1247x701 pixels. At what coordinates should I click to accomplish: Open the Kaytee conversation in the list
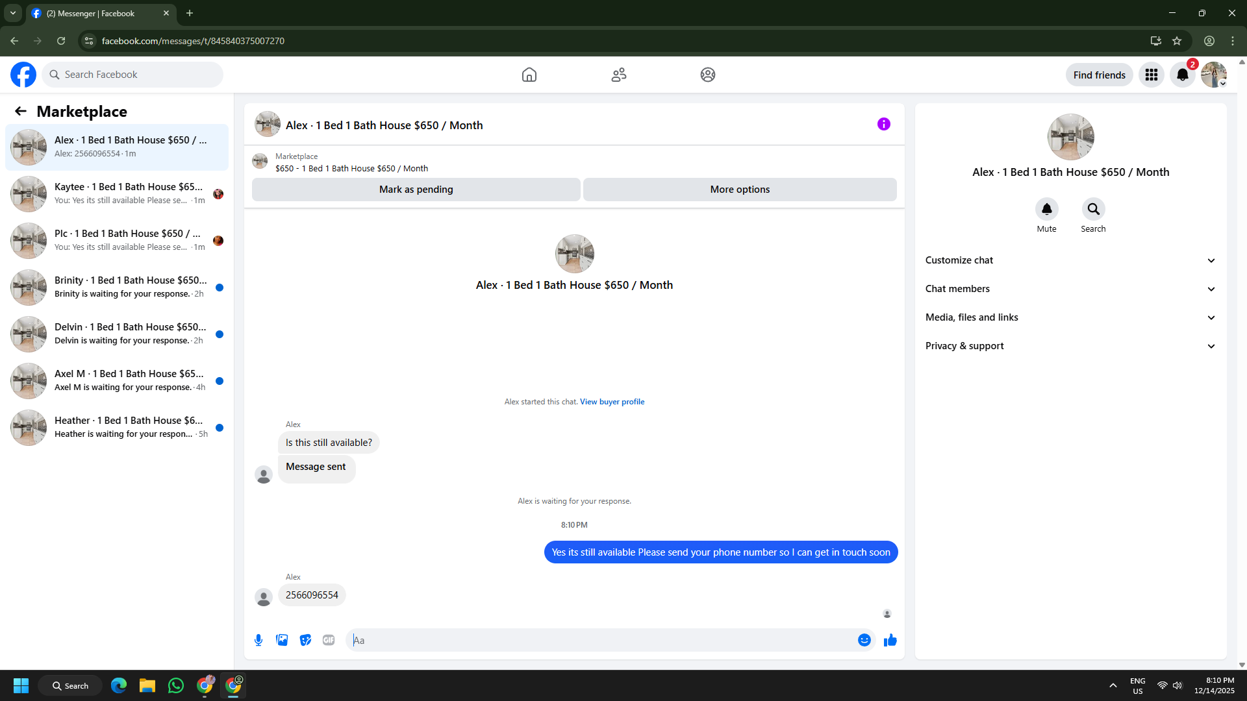pyautogui.click(x=117, y=193)
